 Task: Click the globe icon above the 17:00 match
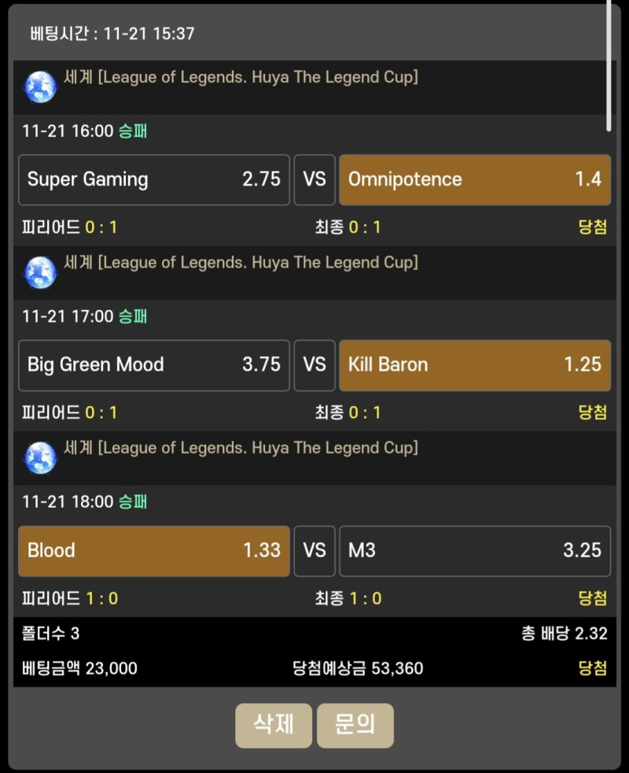pos(40,272)
